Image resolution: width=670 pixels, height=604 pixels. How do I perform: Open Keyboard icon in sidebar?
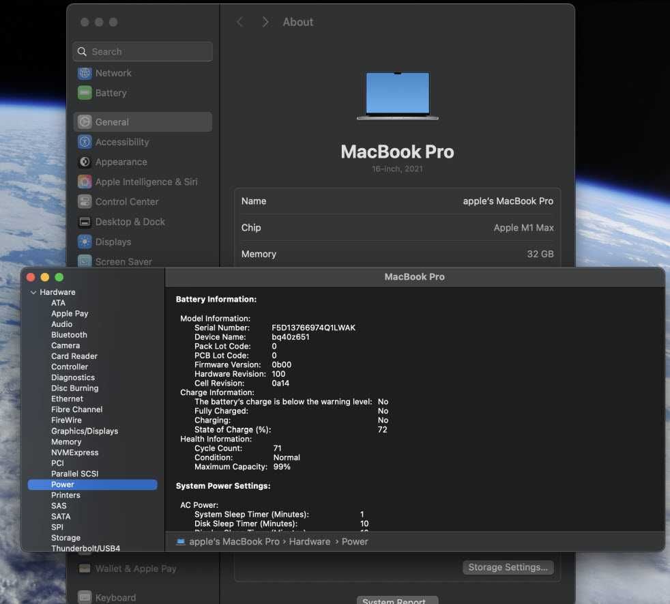point(85,597)
